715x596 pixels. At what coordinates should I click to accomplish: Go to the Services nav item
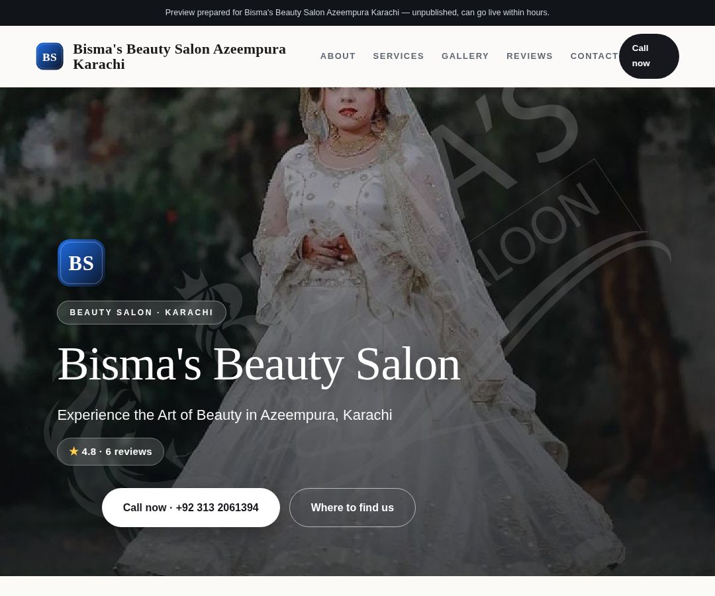click(x=399, y=56)
